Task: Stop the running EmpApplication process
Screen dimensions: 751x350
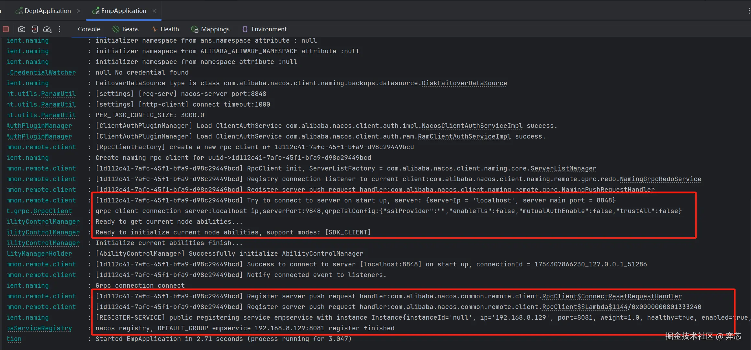Action: [6, 29]
